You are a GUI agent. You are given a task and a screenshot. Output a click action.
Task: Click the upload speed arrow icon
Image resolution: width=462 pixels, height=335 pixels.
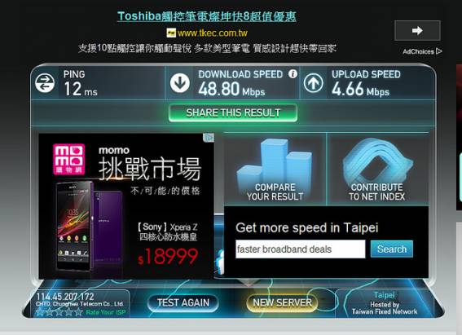pyautogui.click(x=313, y=83)
